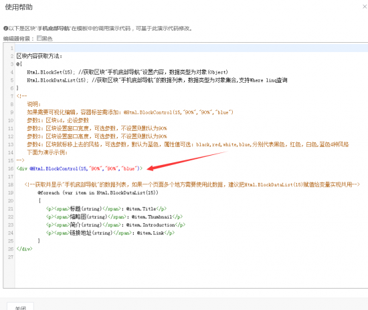This screenshot has height=310, width=368.
Task: Enable the 黑色 editor background checkbox
Action: pyautogui.click(x=39, y=38)
